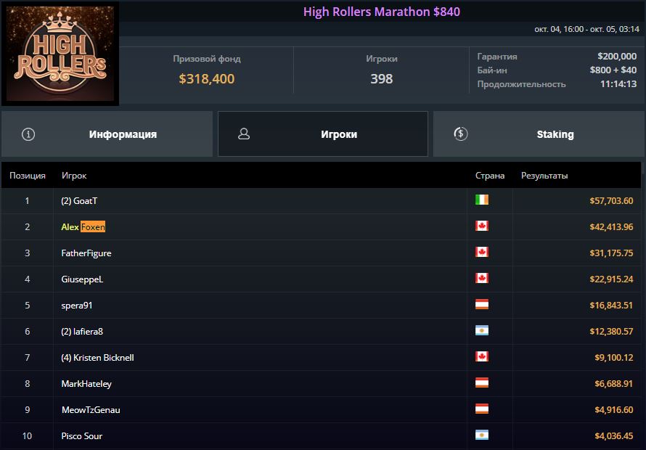Click the $800 + $40 buy-in value
The height and width of the screenshot is (450, 646).
point(613,70)
